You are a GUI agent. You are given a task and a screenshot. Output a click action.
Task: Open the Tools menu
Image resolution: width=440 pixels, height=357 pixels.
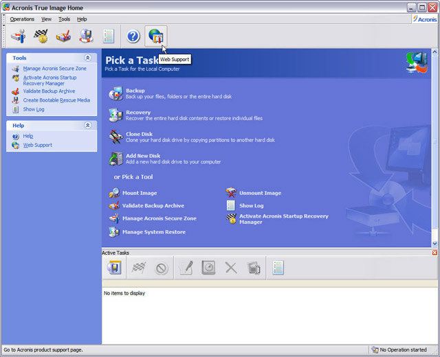64,19
